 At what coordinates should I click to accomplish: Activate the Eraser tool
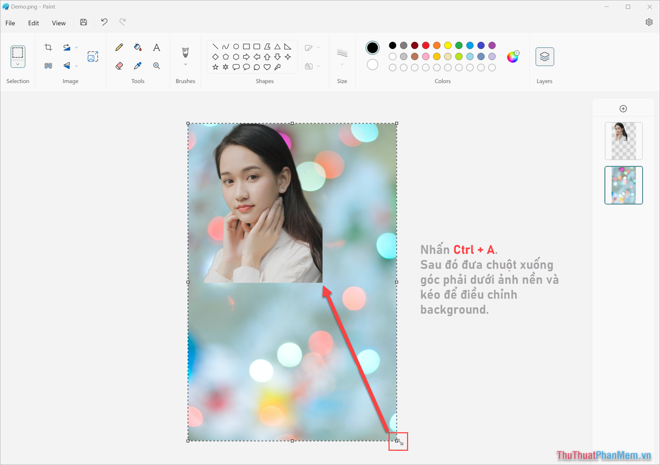click(x=119, y=66)
